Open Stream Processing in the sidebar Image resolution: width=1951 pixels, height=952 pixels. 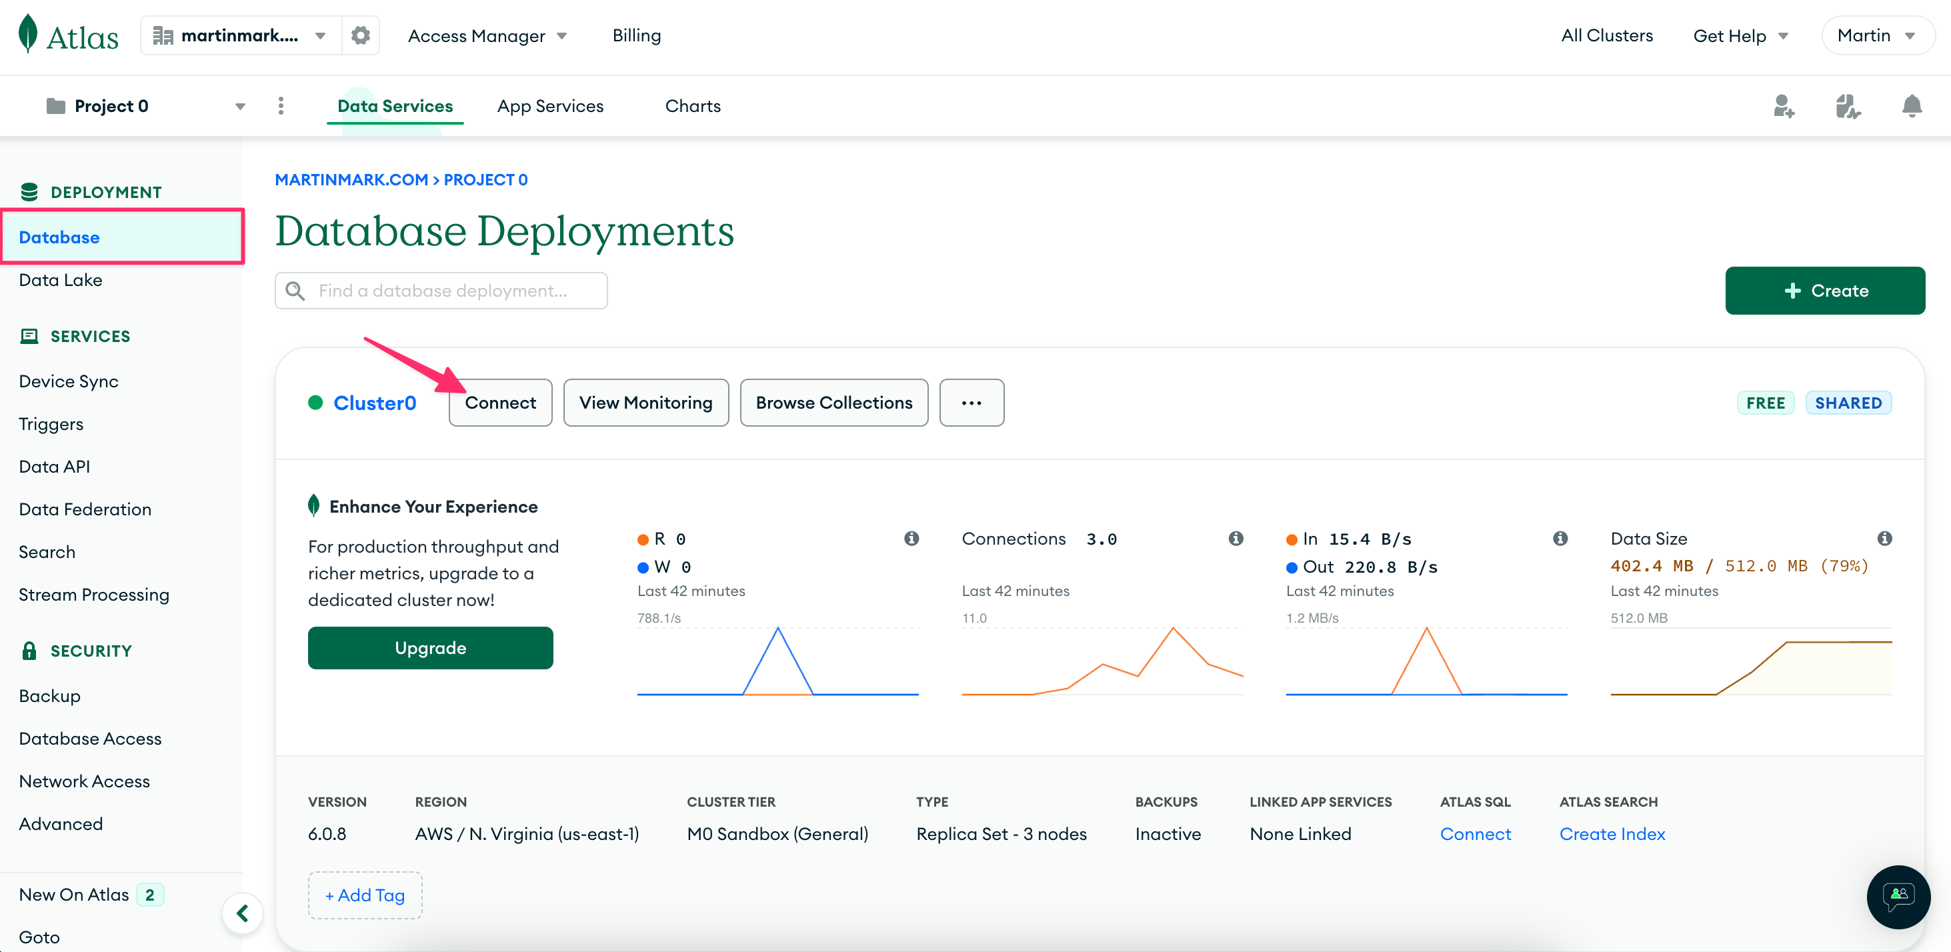[x=94, y=595]
